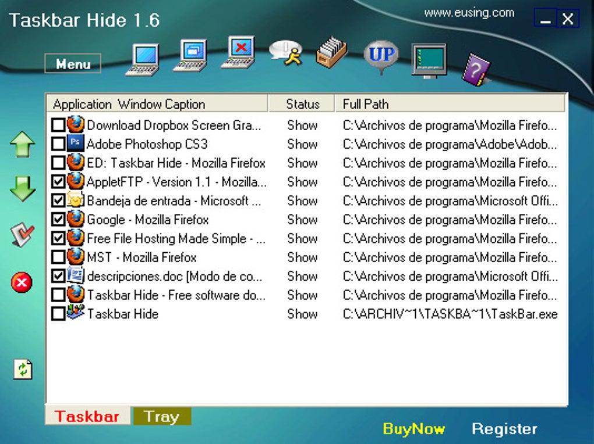The height and width of the screenshot is (444, 594).
Task: Click the Register link
Action: tap(504, 428)
